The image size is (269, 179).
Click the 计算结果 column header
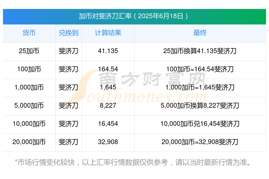click(x=108, y=33)
